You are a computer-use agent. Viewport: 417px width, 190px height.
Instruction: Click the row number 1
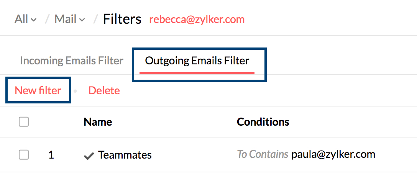point(51,155)
